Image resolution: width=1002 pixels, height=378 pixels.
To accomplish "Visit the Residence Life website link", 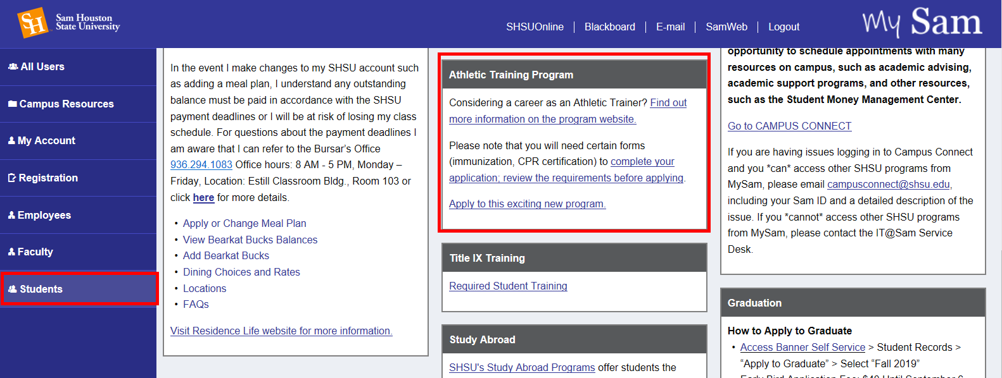I will tap(281, 331).
